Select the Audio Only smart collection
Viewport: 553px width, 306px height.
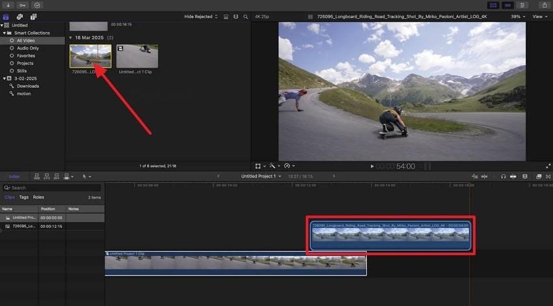tap(28, 48)
